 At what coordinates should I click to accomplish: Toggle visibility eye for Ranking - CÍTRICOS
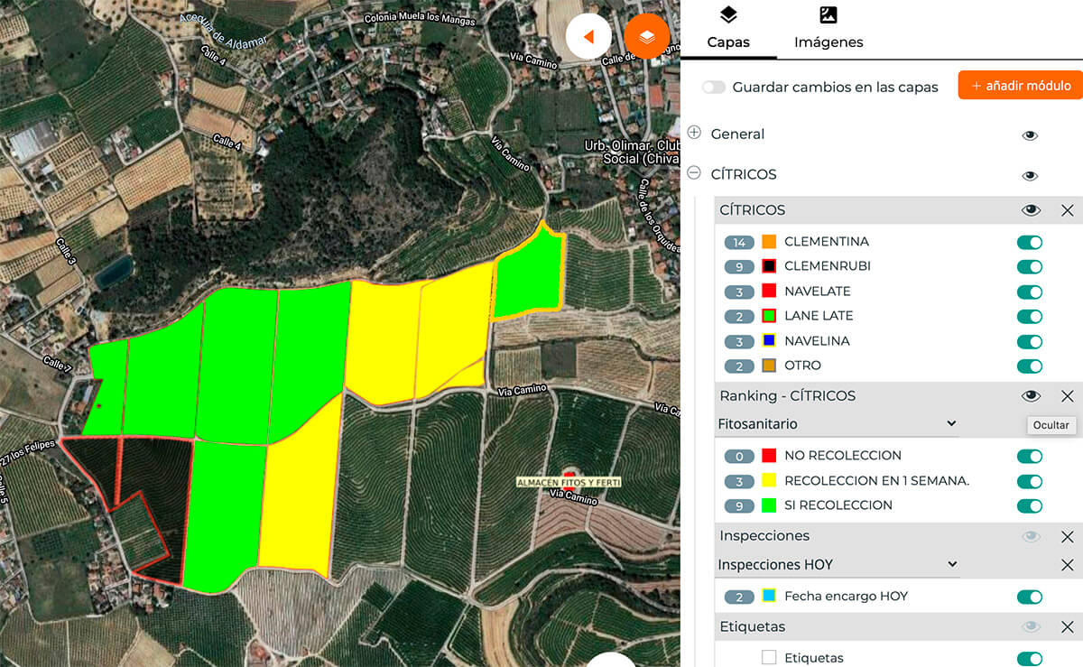click(x=1030, y=395)
